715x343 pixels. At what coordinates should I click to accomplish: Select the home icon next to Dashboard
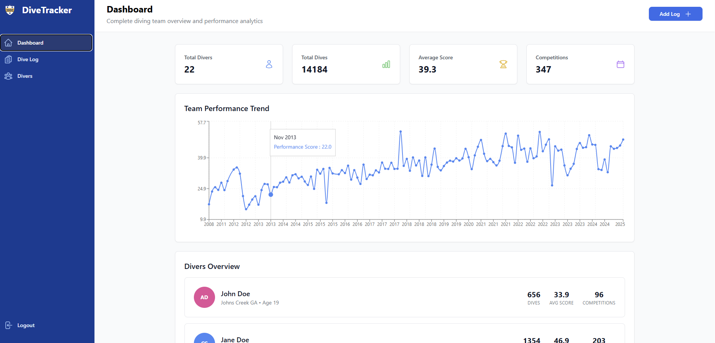pyautogui.click(x=9, y=43)
